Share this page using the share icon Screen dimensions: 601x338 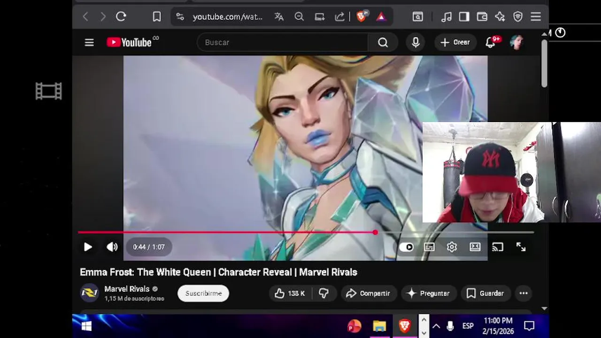pos(339,17)
